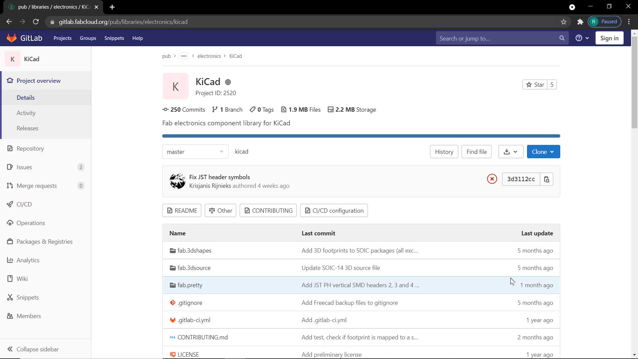
Task: Click the CONTRIBUTING.md markdown icon
Action: coord(172,337)
